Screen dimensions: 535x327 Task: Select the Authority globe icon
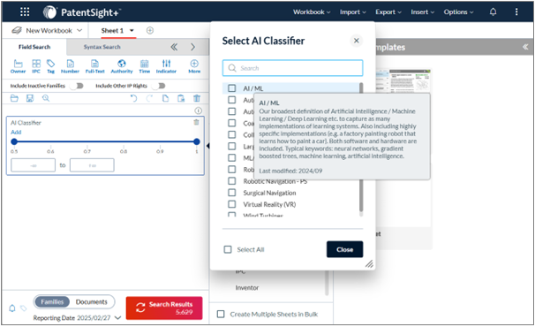click(x=122, y=66)
